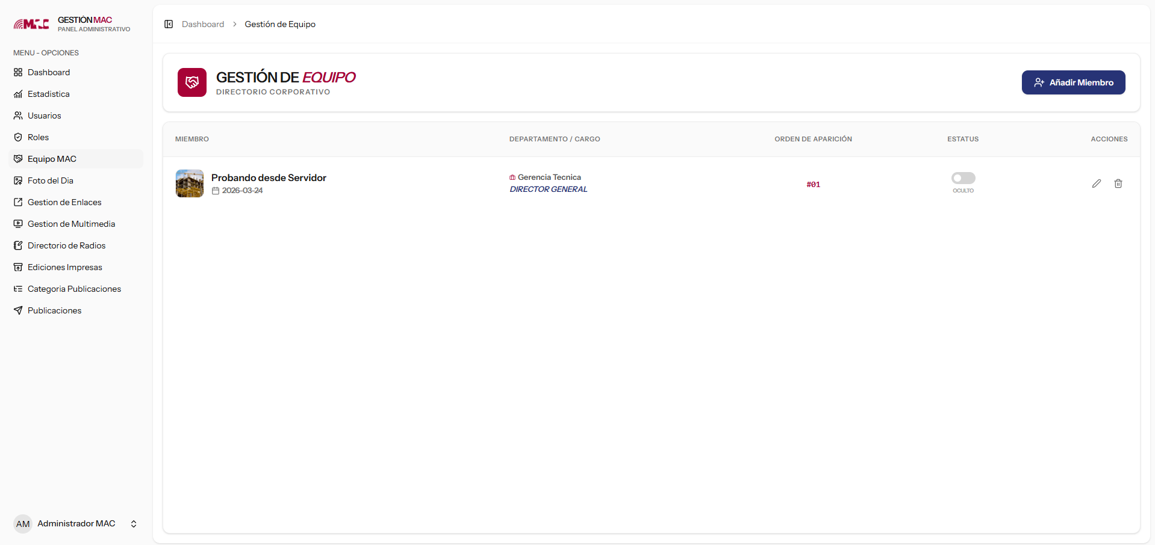Open Directorio de Radios page
This screenshot has width=1155, height=545.
pos(66,245)
